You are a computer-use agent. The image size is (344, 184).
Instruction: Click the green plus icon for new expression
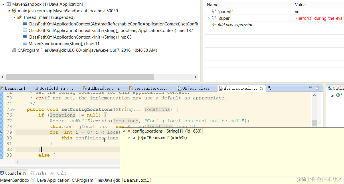(214, 25)
